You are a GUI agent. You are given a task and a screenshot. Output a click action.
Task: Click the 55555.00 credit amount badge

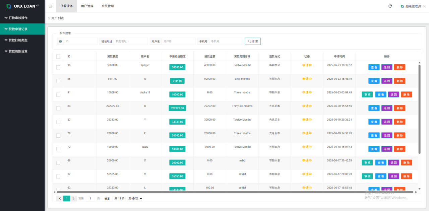pos(177,176)
